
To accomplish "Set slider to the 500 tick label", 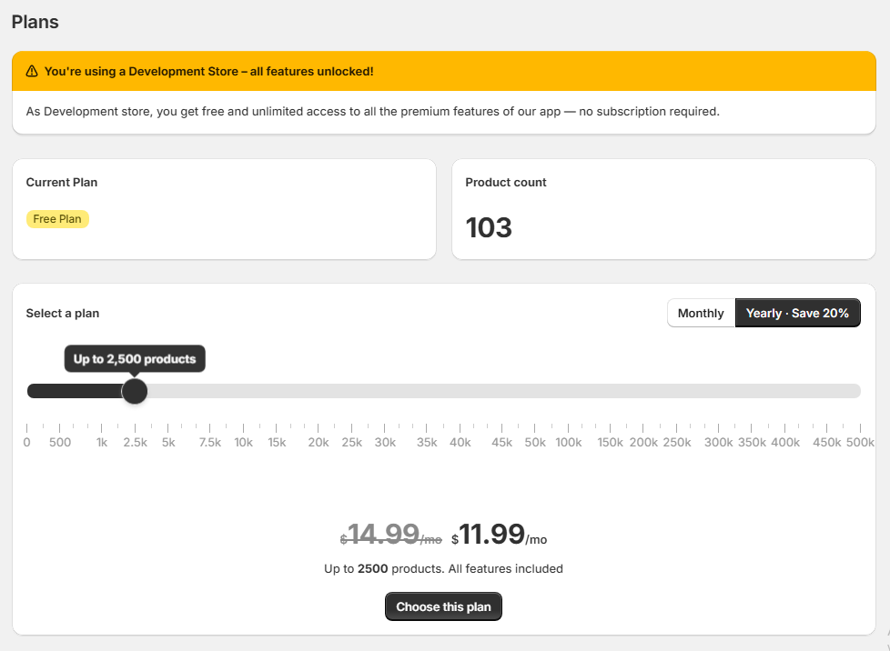I will [60, 443].
